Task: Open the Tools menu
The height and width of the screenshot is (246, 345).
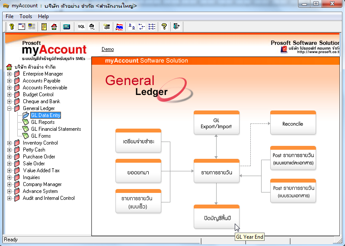Action: coord(26,16)
